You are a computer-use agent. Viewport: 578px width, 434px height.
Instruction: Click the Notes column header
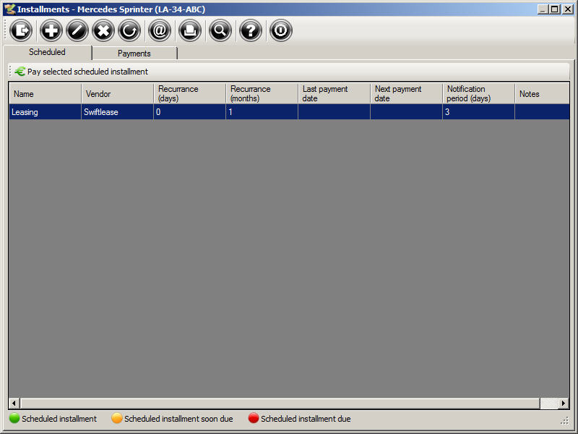click(542, 94)
